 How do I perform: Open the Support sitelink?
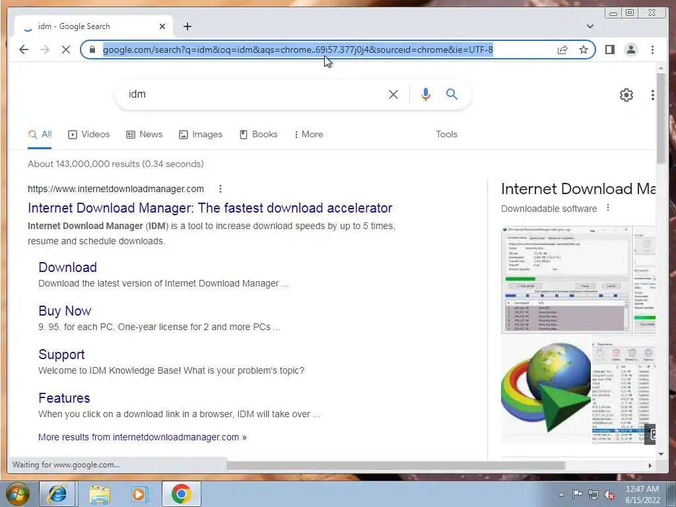coord(61,355)
